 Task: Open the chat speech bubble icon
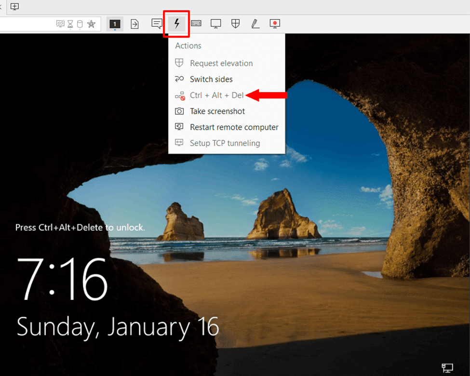tap(157, 24)
